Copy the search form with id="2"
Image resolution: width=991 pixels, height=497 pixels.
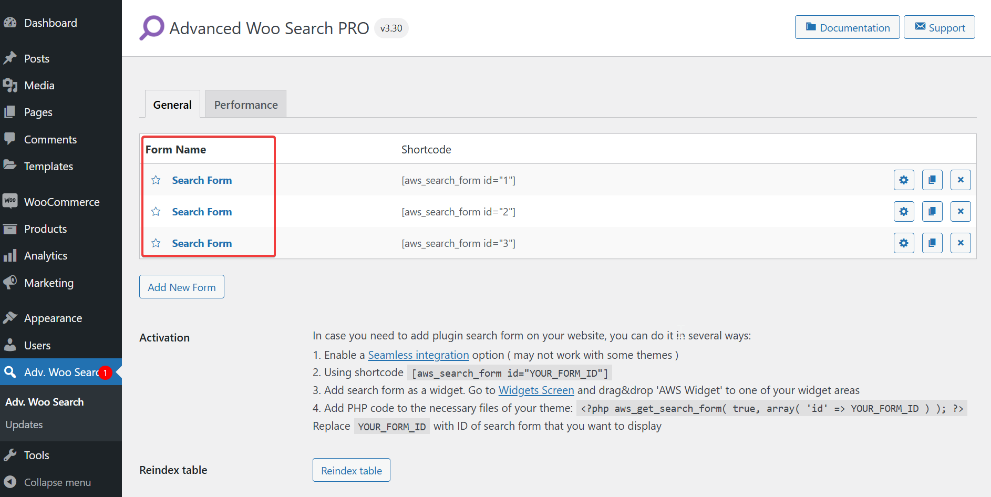tap(932, 212)
